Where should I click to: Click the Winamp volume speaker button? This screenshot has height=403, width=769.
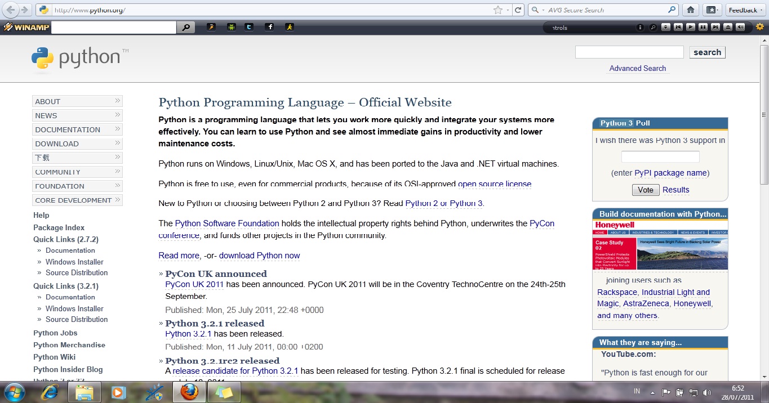pos(740,27)
